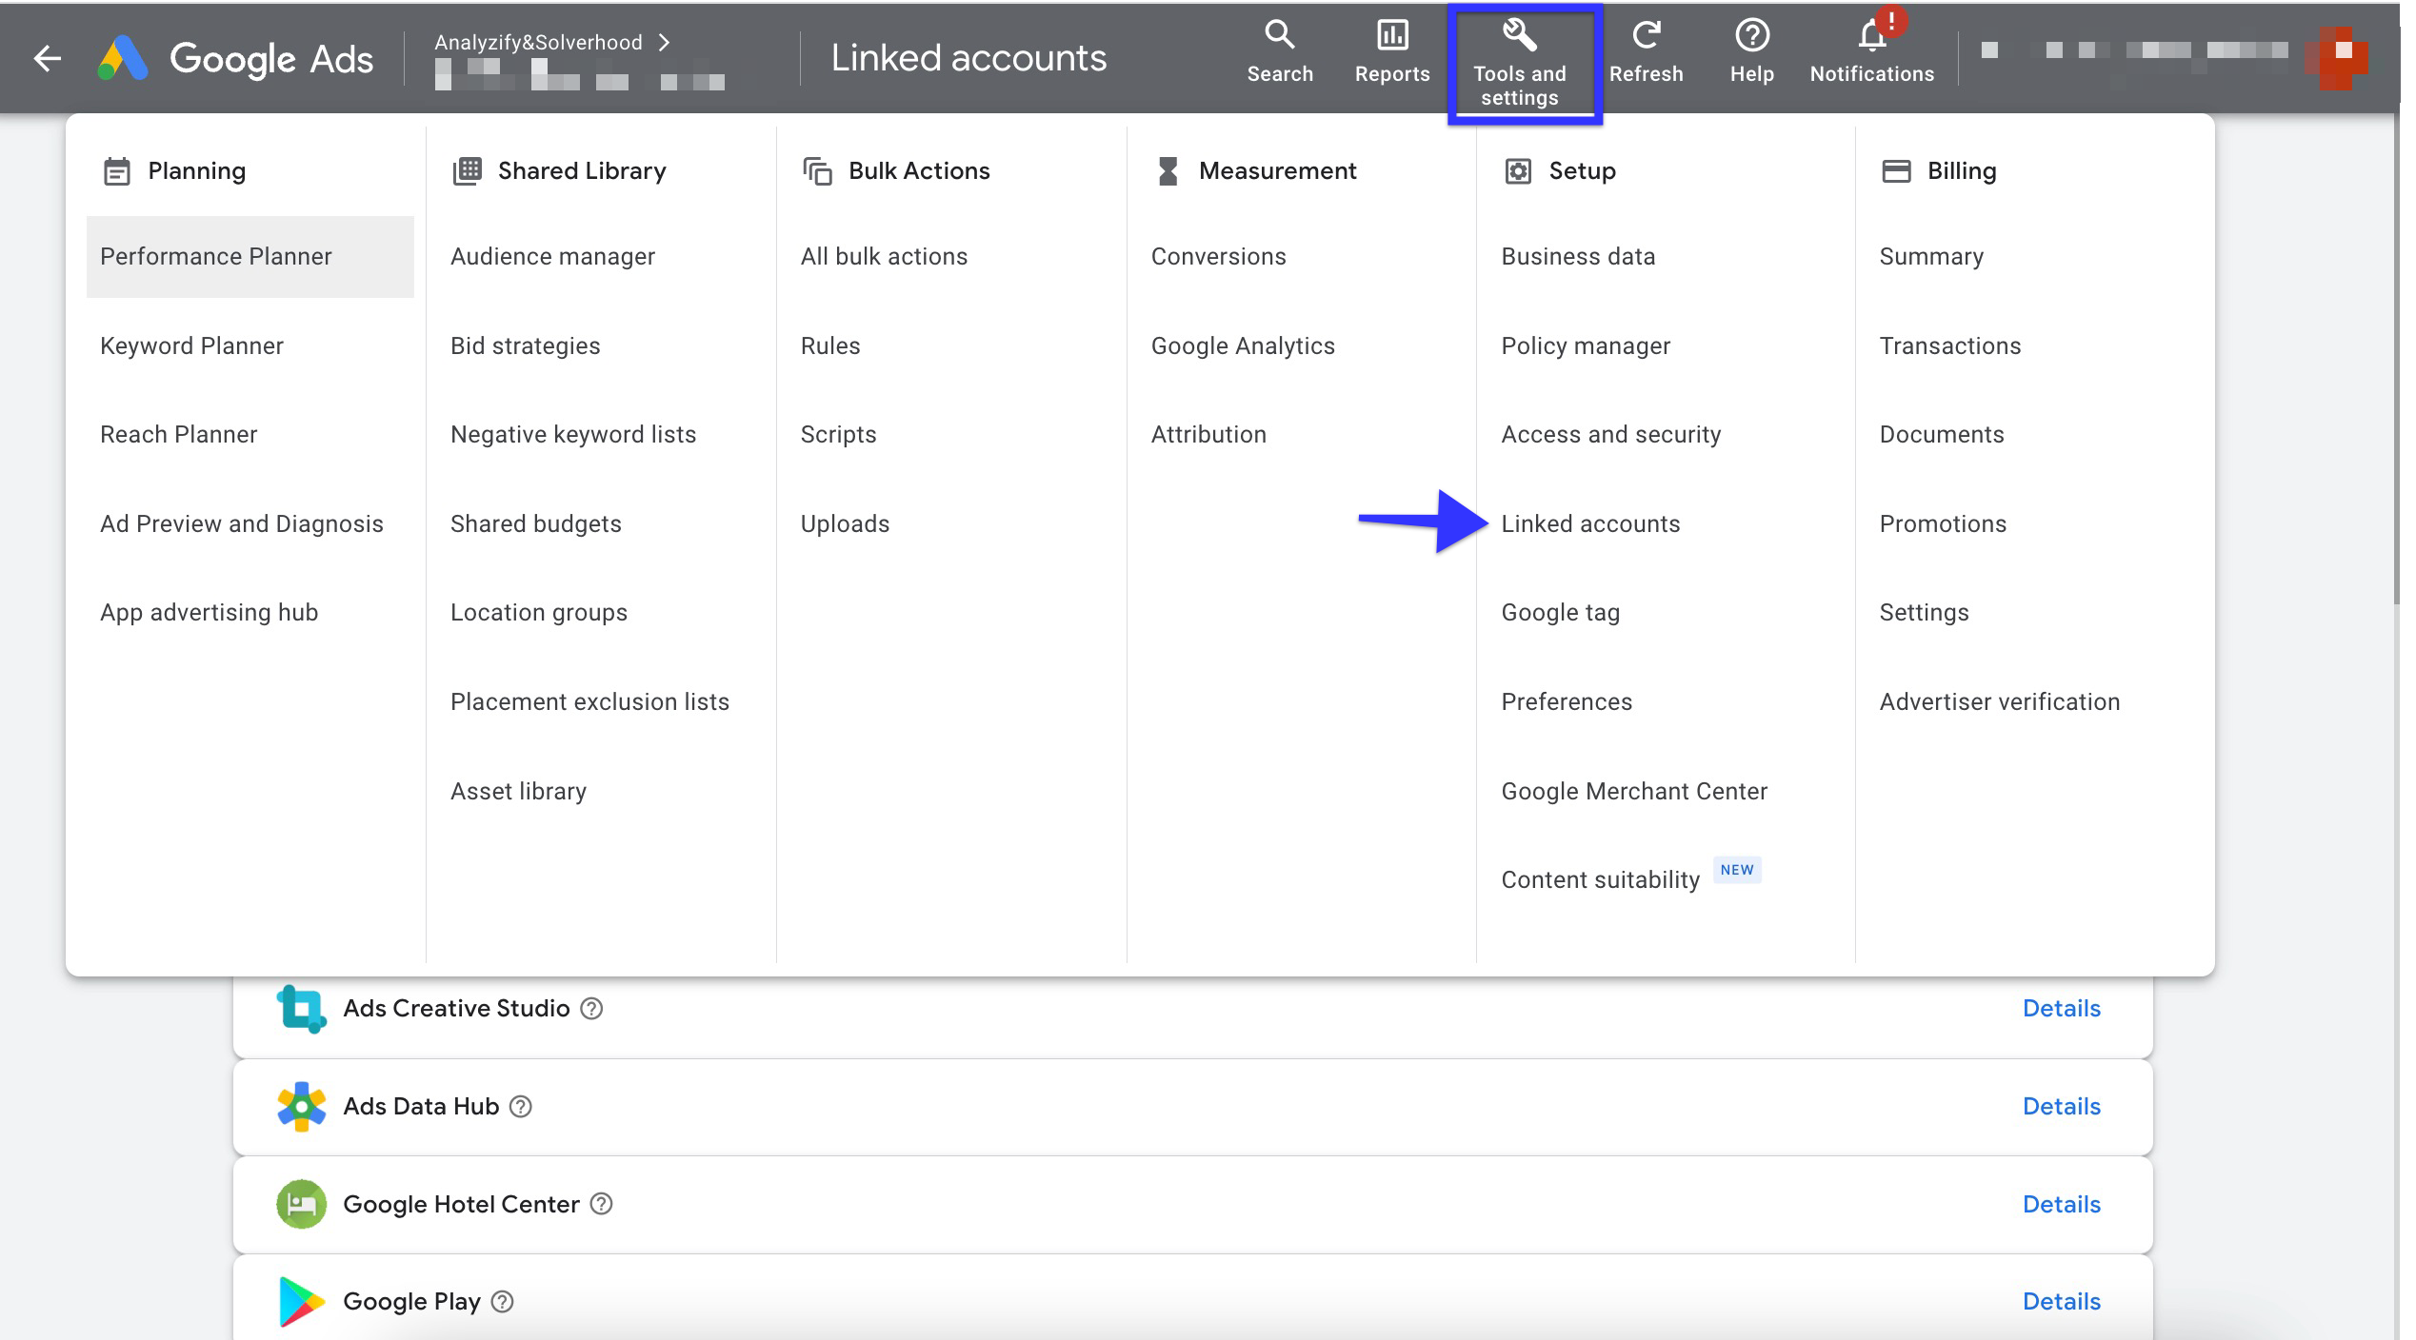Viewport: 2416px width, 1340px height.
Task: Open Keyword Planner
Action: pos(191,345)
